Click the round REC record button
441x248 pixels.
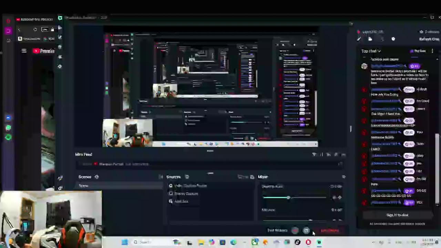tap(295, 230)
